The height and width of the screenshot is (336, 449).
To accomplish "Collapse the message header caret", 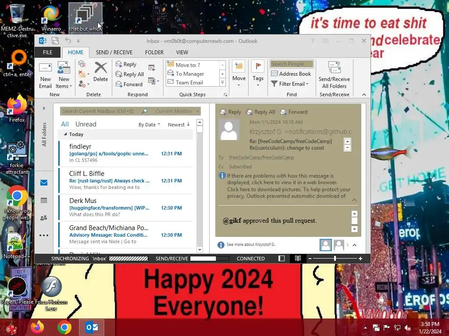I will tap(354, 200).
